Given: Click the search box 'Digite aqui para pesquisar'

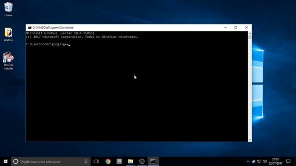Looking at the screenshot, I should click(x=51, y=161).
